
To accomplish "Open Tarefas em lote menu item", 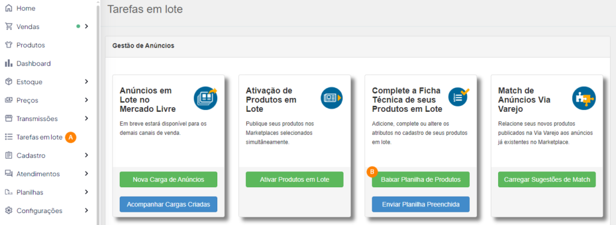I will 39,137.
